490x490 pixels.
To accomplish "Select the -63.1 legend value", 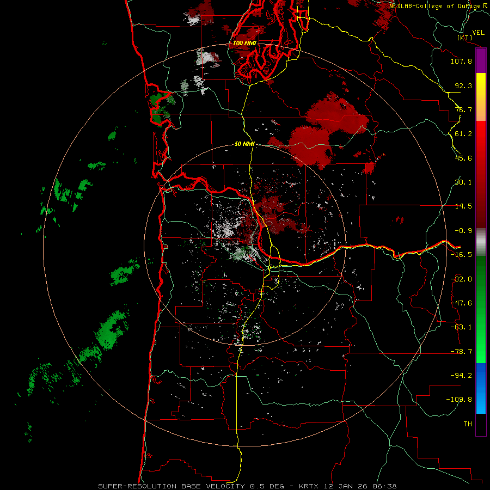I will (461, 327).
